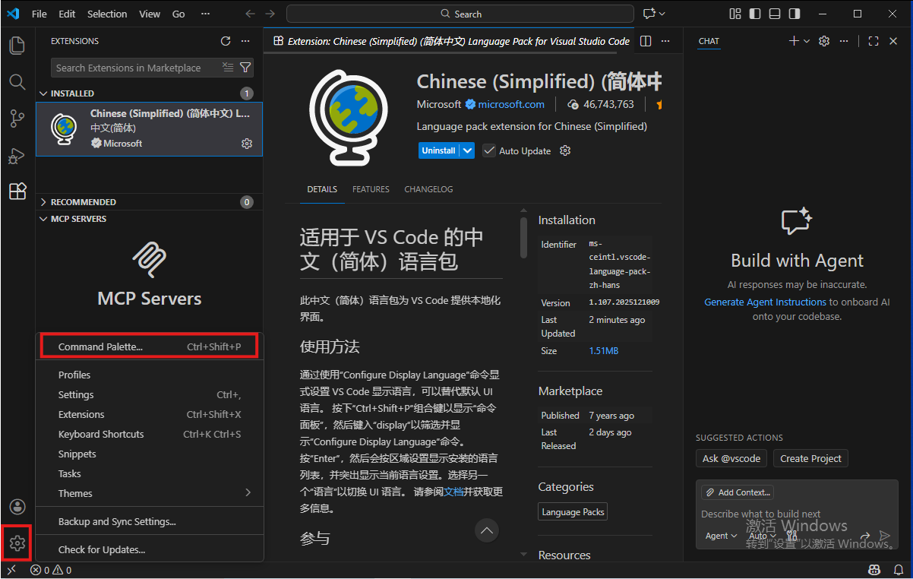
Task: Click the extension details vertical scrollbar
Action: (523, 236)
